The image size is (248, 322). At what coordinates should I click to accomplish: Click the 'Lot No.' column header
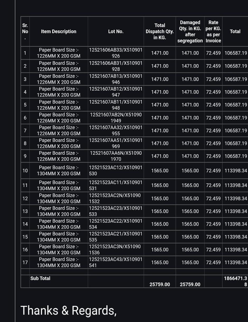click(116, 31)
